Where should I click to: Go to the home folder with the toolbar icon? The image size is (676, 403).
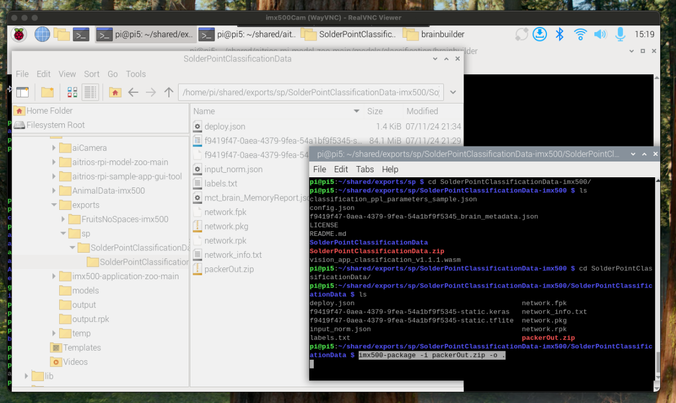(115, 92)
